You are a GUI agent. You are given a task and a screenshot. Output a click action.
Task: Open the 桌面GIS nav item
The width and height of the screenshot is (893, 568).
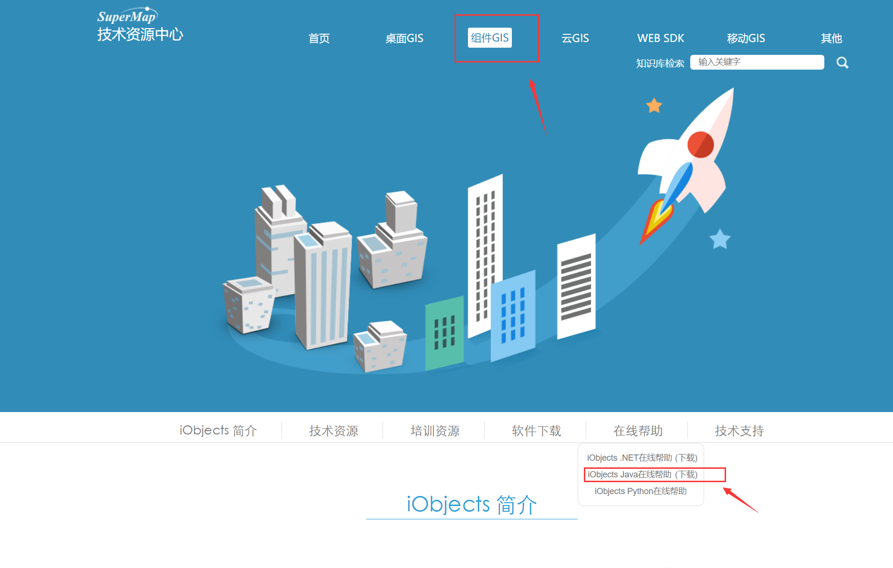(x=405, y=38)
